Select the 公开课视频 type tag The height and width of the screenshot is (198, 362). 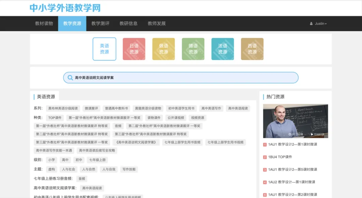[x=176, y=118]
